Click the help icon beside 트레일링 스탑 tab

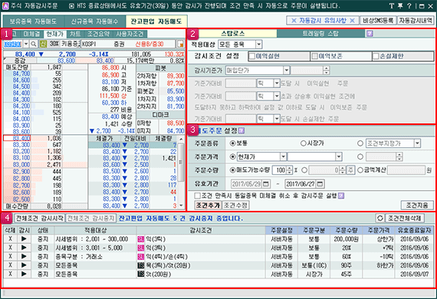[370, 34]
